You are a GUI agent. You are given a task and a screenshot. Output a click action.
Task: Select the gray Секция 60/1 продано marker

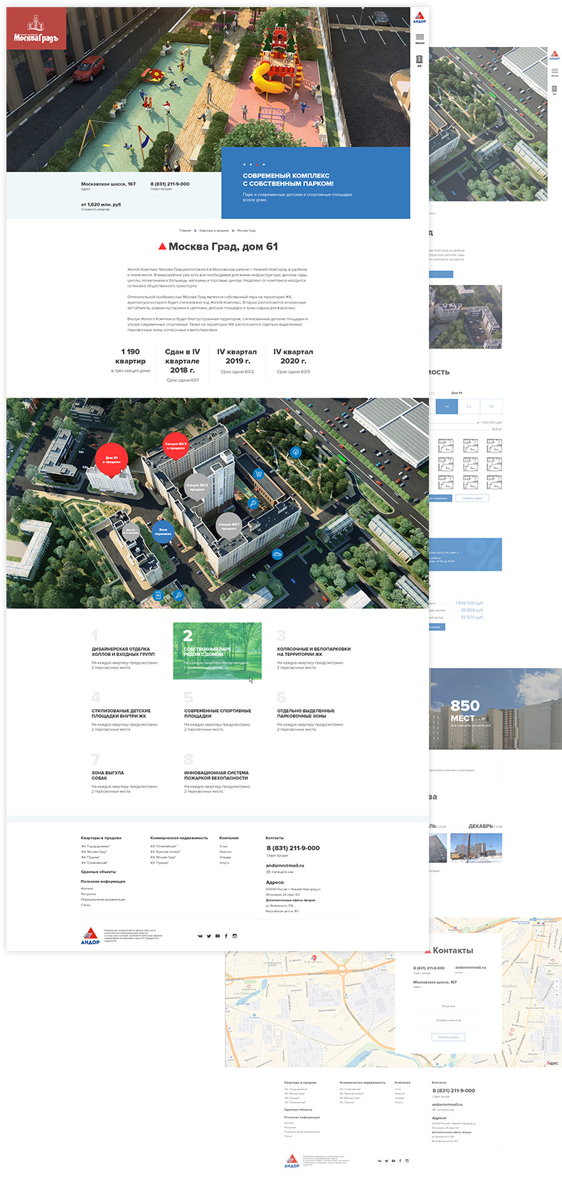(x=228, y=526)
